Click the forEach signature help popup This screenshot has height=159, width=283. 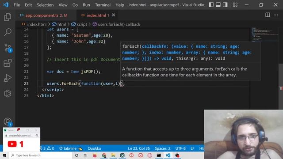pyautogui.click(x=191, y=61)
